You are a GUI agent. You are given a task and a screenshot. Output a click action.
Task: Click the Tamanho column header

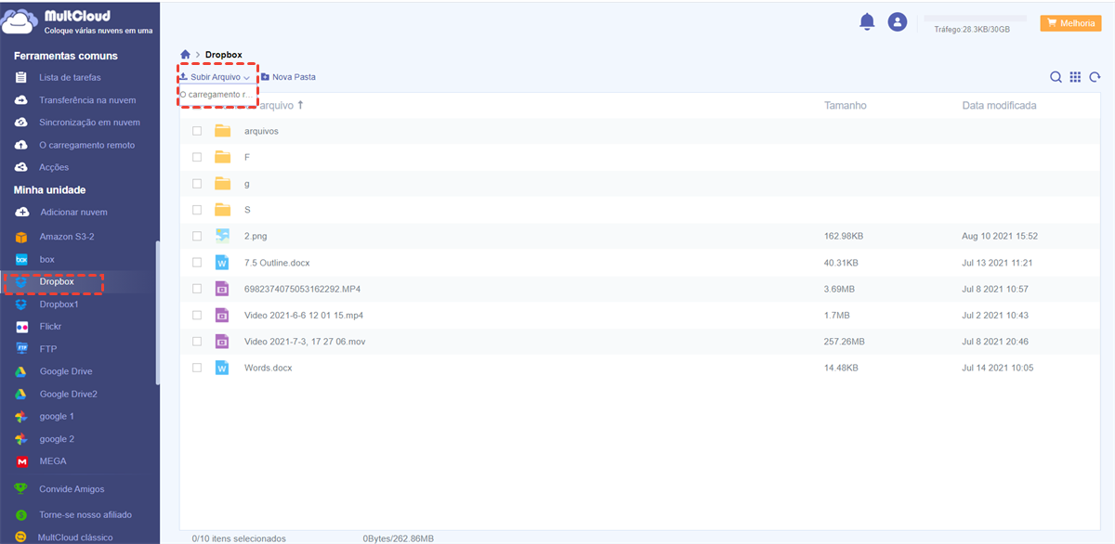(x=846, y=105)
